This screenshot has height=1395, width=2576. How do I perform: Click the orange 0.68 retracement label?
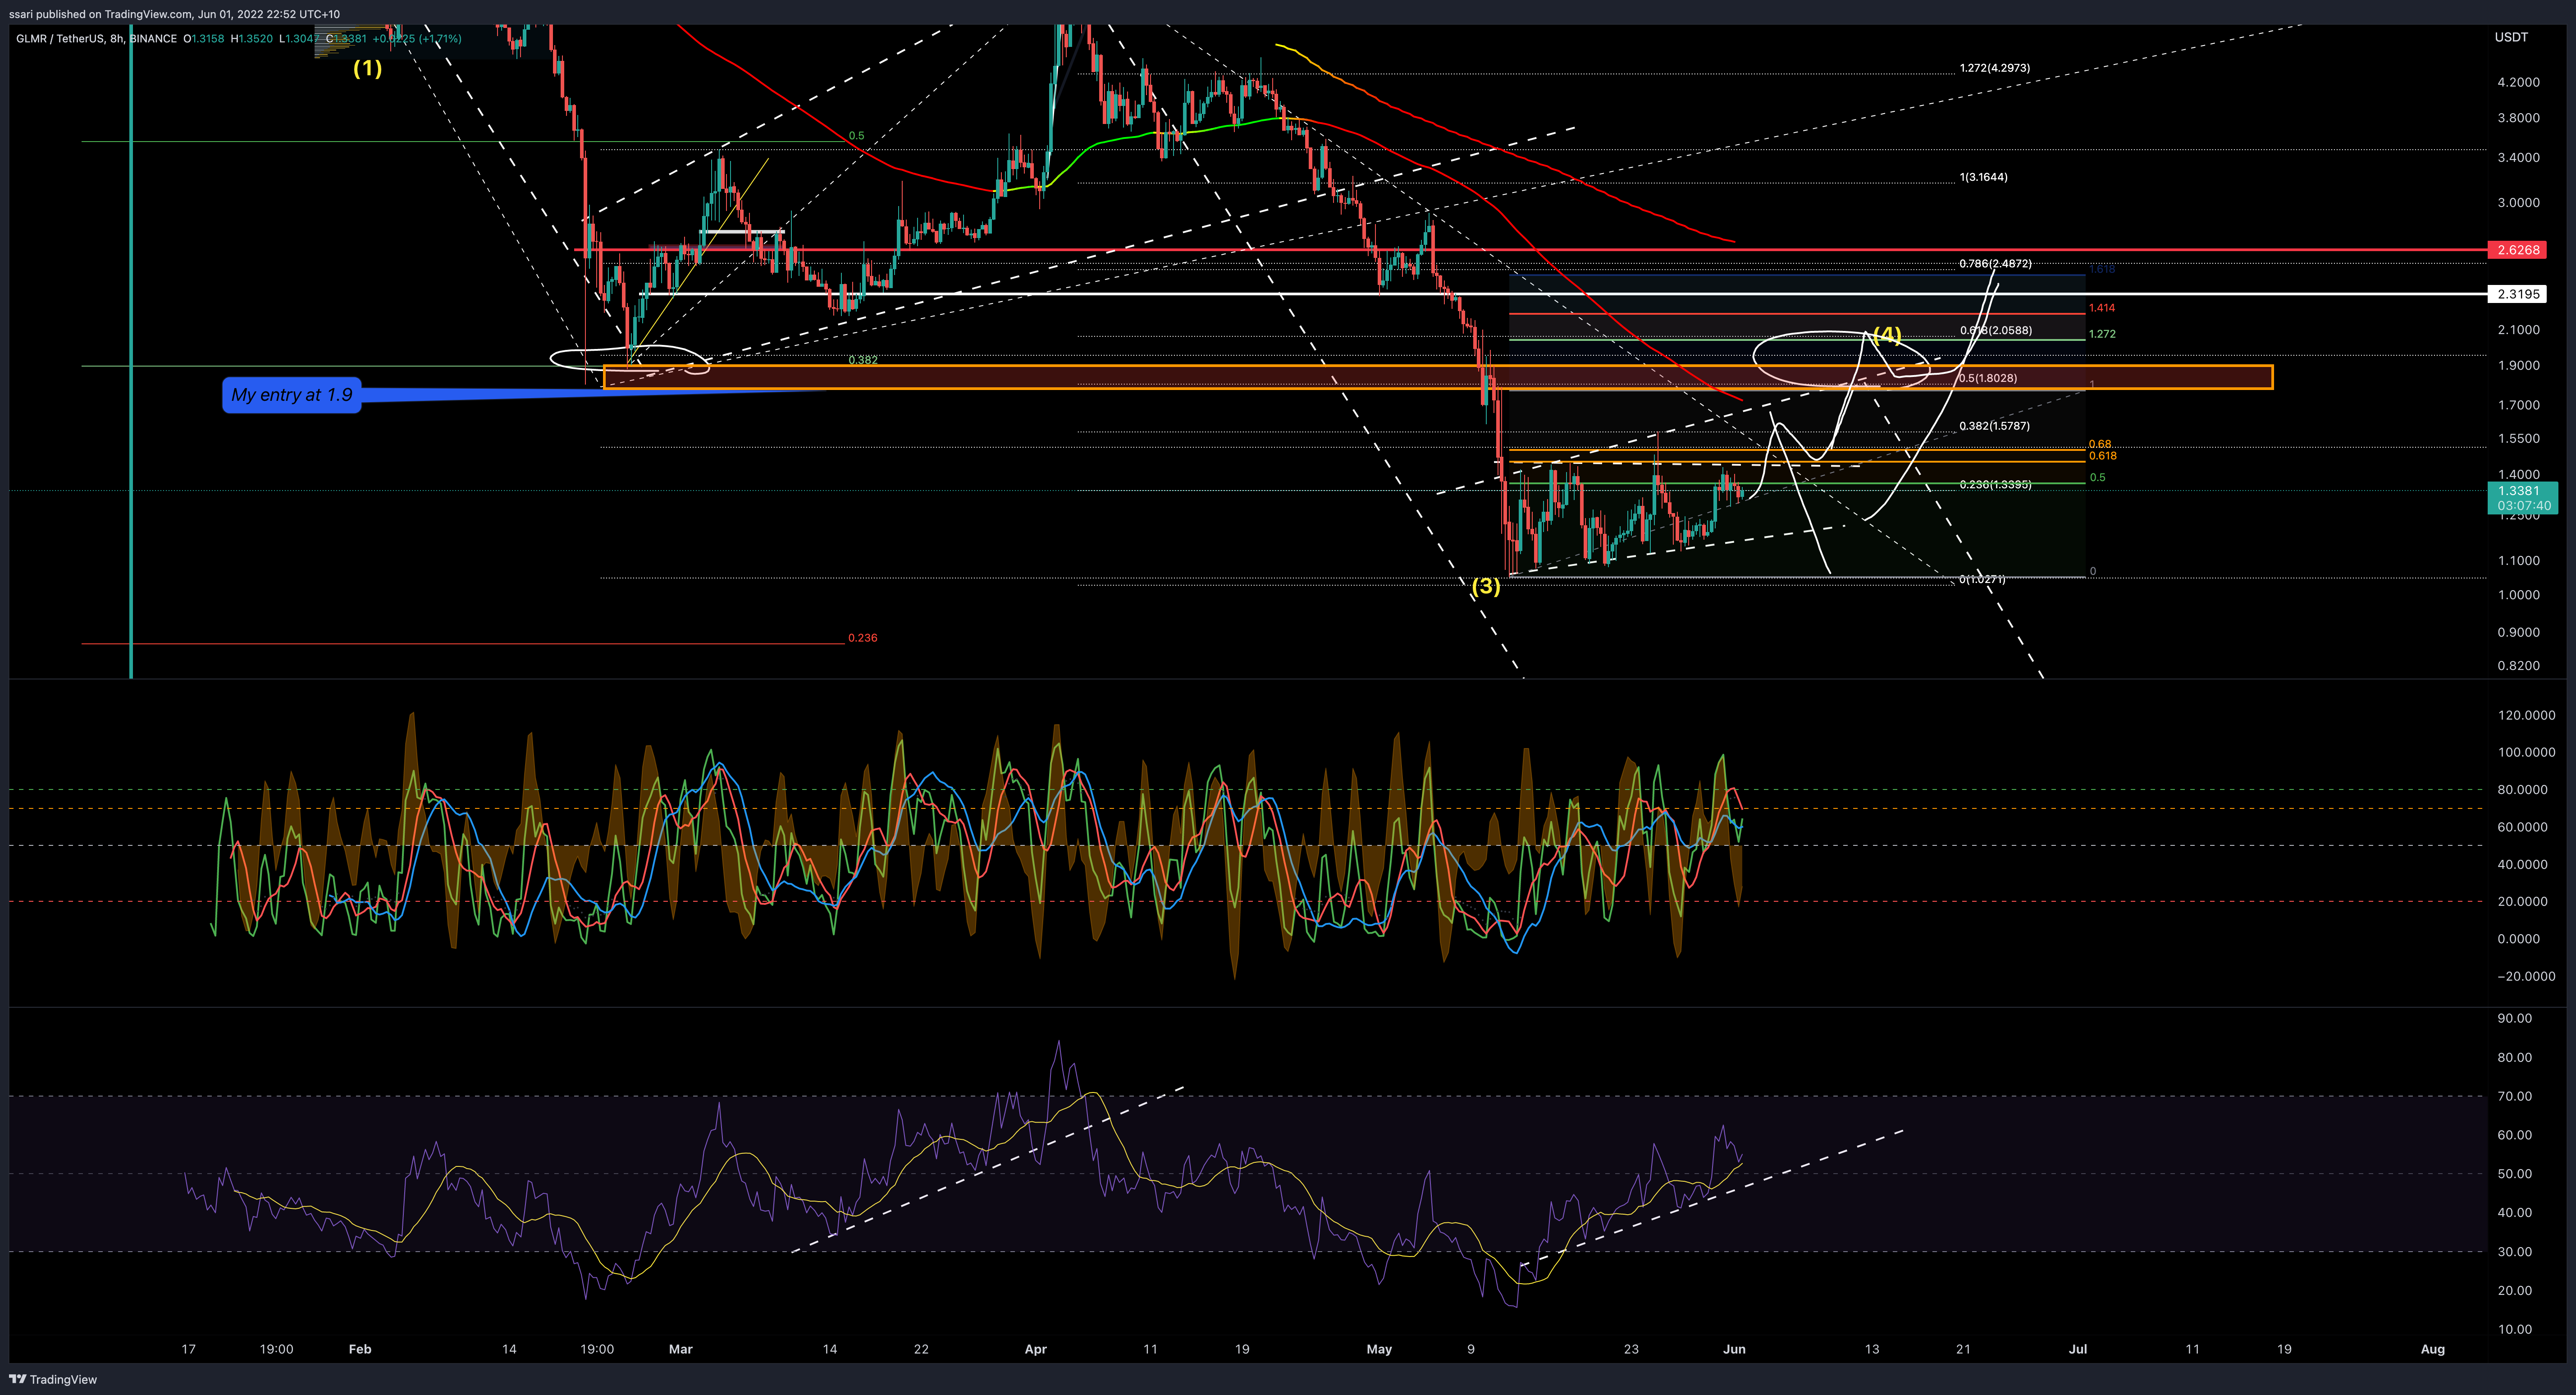pos(2100,444)
